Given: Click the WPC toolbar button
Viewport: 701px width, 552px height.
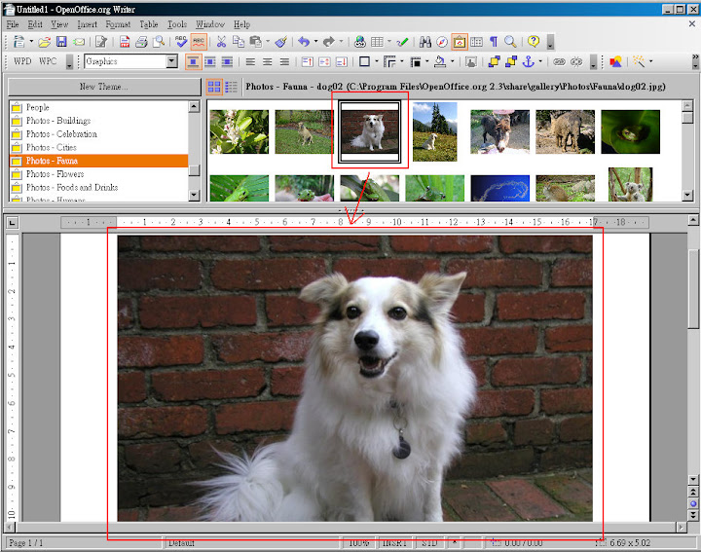Looking at the screenshot, I should coord(48,61).
